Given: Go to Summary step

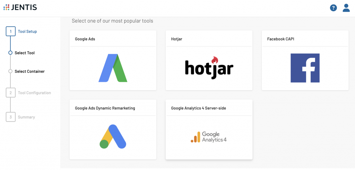Looking at the screenshot, I should tap(26, 117).
